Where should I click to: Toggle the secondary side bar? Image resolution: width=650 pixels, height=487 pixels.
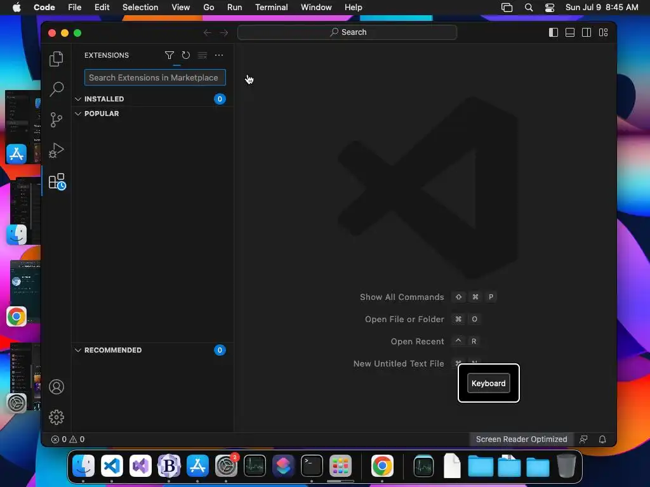[x=587, y=32]
